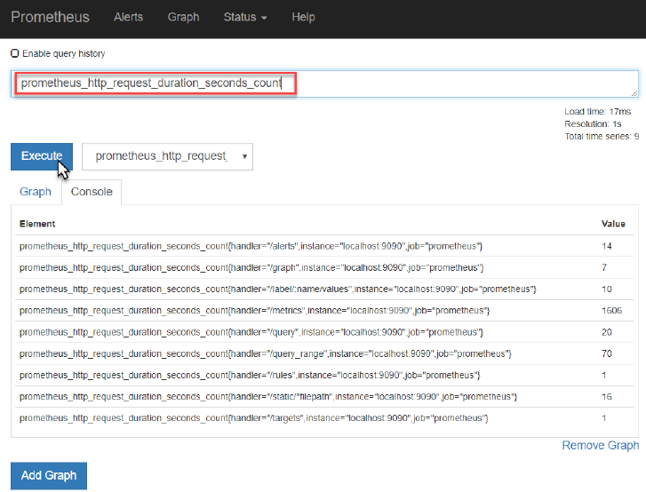Switch to the Graph tab

click(36, 192)
